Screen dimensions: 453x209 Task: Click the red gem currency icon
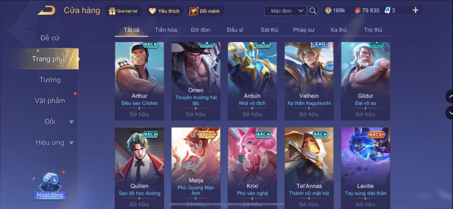(357, 11)
